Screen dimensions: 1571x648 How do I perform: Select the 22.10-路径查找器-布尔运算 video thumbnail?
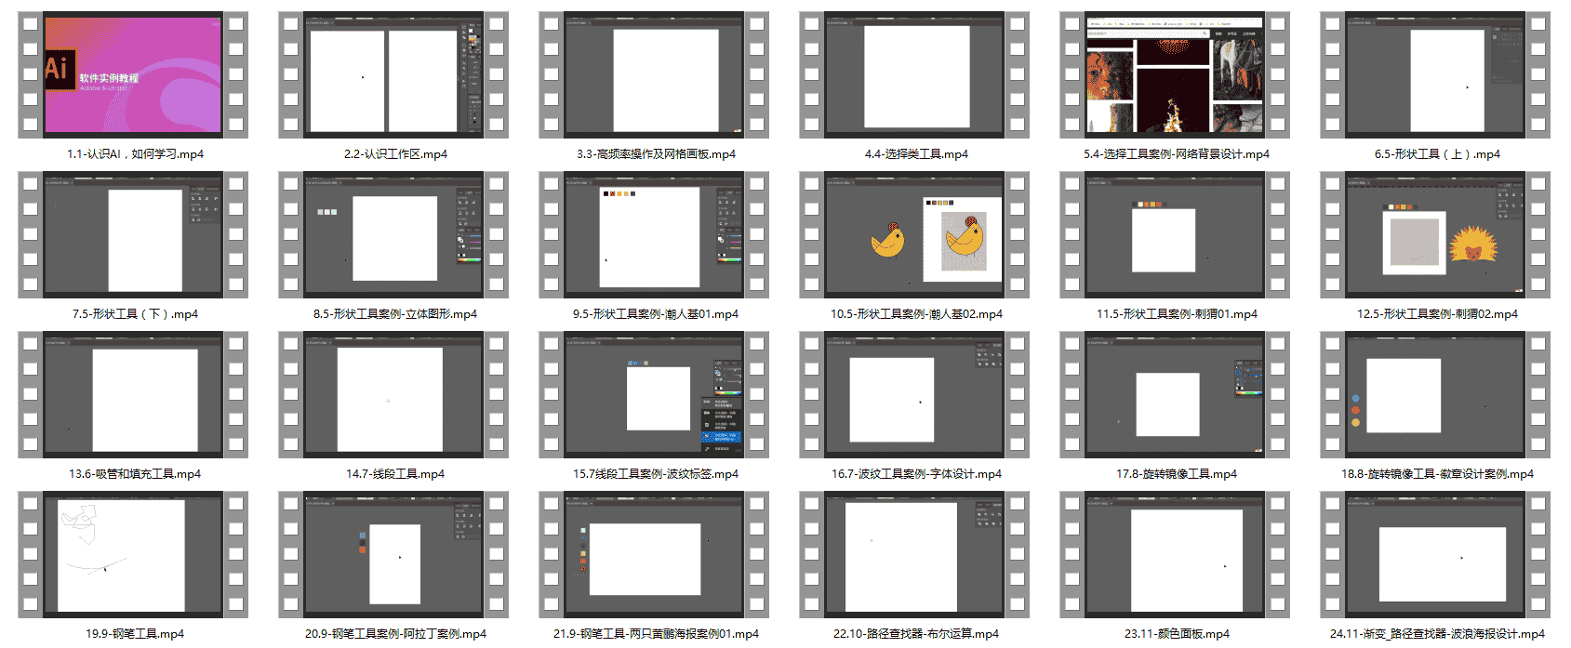tap(914, 555)
